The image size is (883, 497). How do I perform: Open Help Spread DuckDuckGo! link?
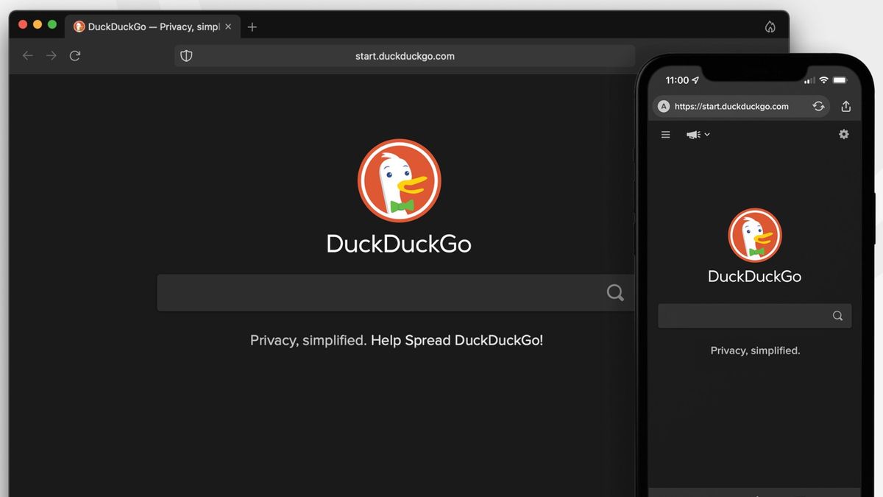(x=457, y=340)
